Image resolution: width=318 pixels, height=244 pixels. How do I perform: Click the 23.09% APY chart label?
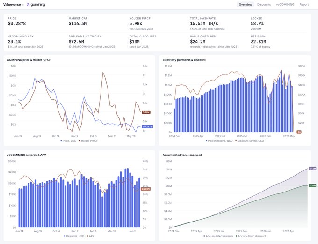[146, 189]
